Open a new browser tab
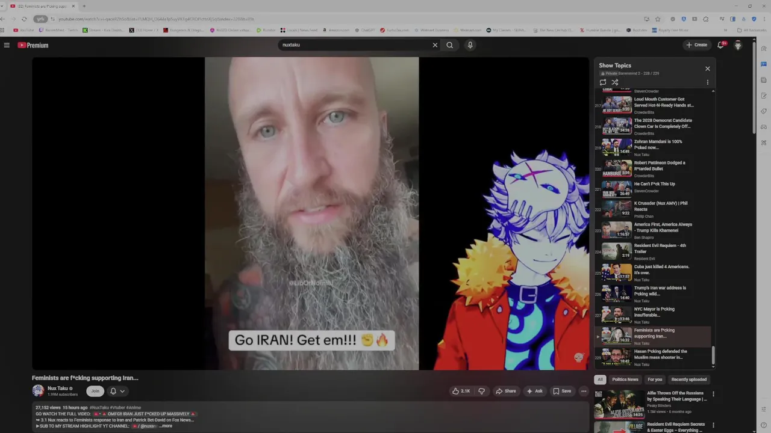The image size is (771, 433). tap(84, 6)
